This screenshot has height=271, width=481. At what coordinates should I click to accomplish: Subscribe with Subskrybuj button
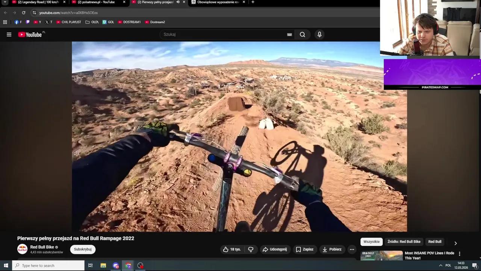[83, 249]
